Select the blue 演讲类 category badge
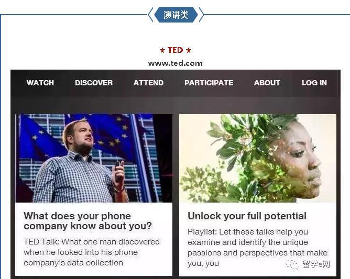The height and width of the screenshot is (279, 350). tap(176, 15)
